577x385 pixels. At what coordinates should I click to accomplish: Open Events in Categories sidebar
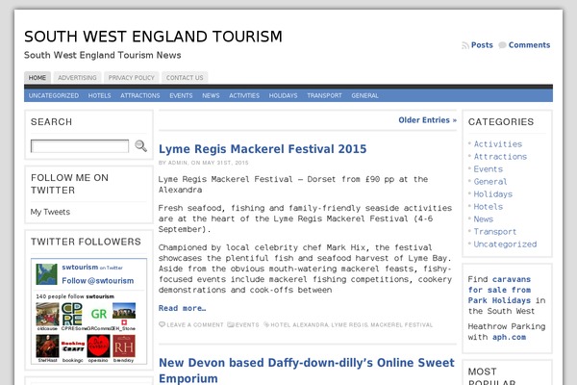click(x=489, y=169)
